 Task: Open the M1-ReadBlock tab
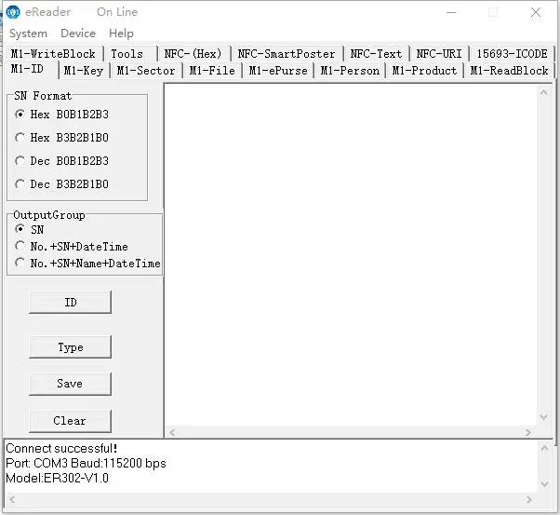(509, 71)
